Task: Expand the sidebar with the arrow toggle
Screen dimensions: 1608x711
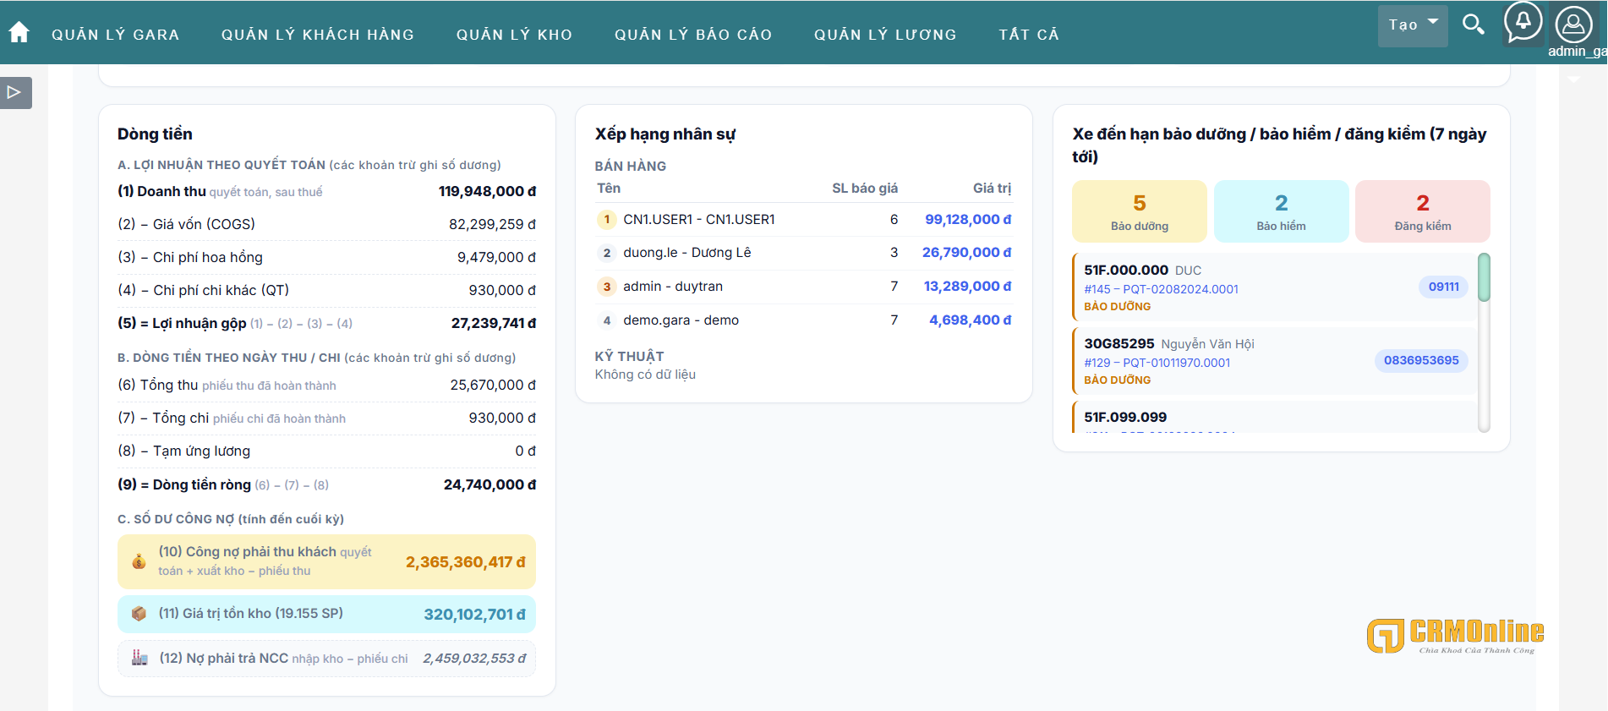Action: coord(15,92)
